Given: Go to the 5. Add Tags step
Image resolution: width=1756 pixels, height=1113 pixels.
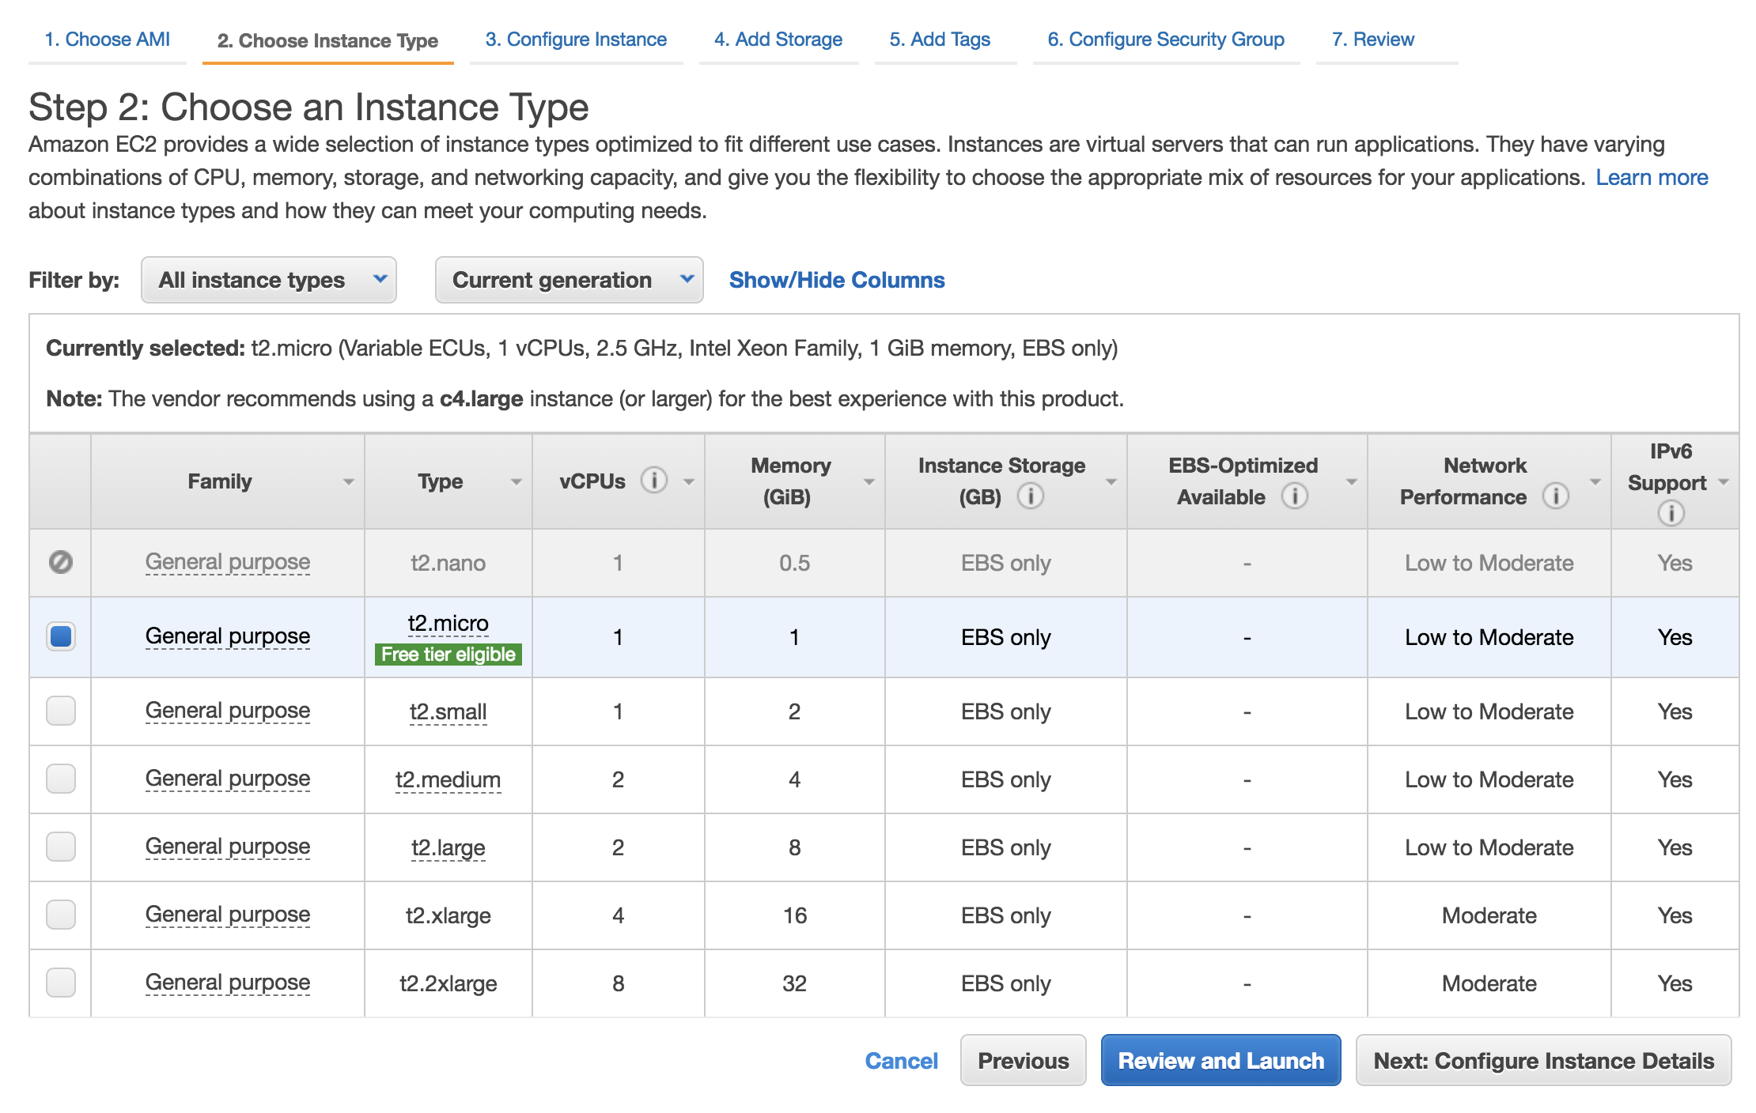Looking at the screenshot, I should coord(940,40).
